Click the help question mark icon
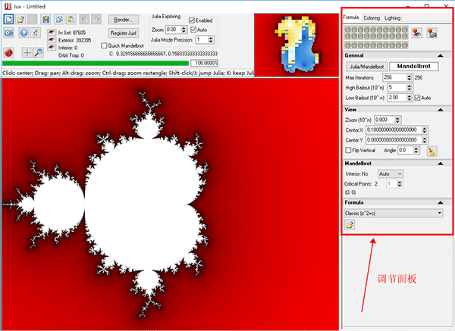The height and width of the screenshot is (331, 455). click(23, 33)
